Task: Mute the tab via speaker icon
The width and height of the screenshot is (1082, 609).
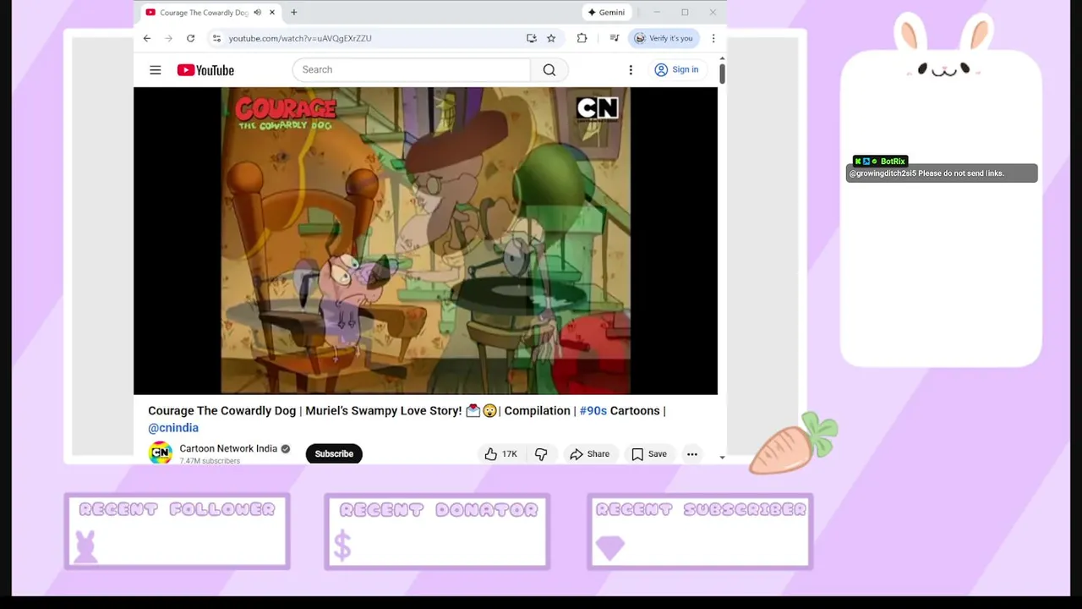Action: [x=257, y=13]
